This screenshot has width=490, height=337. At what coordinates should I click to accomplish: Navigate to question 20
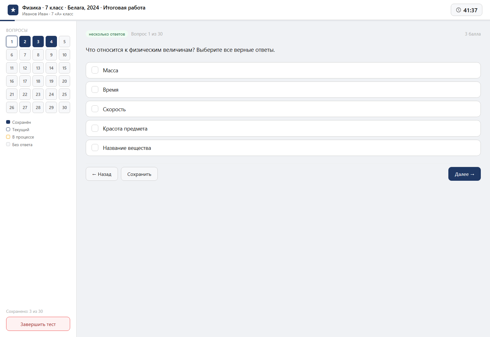pos(64,81)
